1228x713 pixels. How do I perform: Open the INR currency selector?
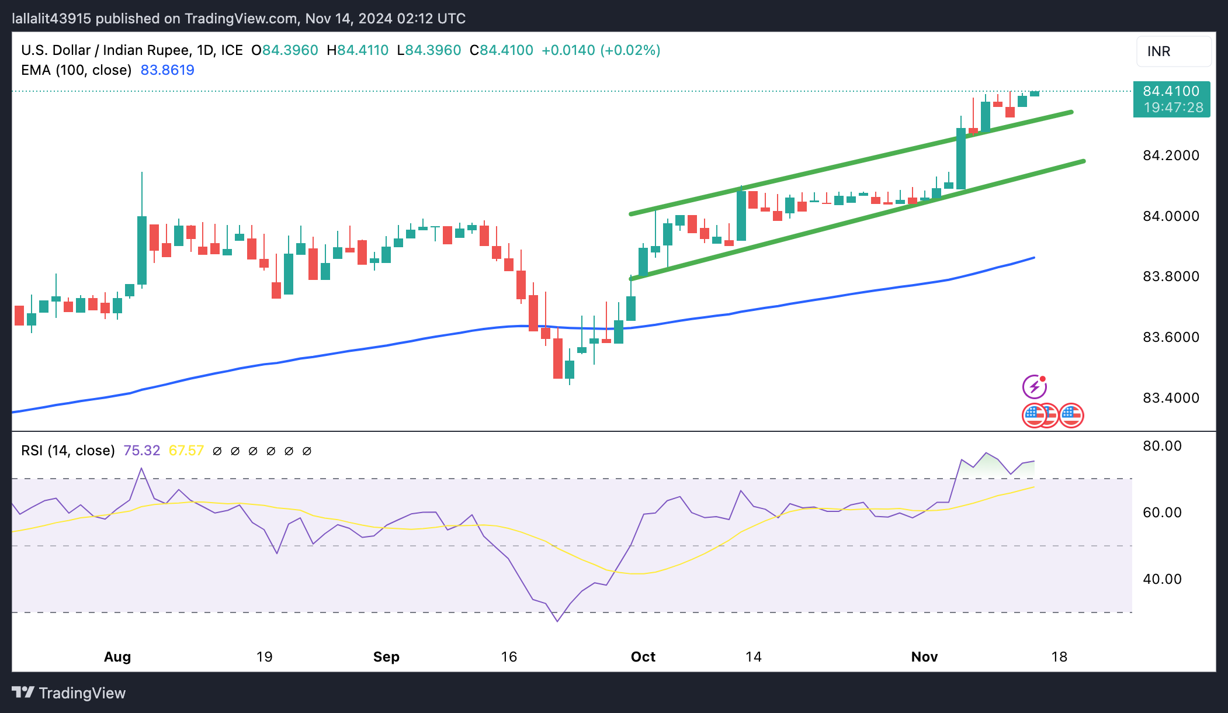click(x=1173, y=51)
